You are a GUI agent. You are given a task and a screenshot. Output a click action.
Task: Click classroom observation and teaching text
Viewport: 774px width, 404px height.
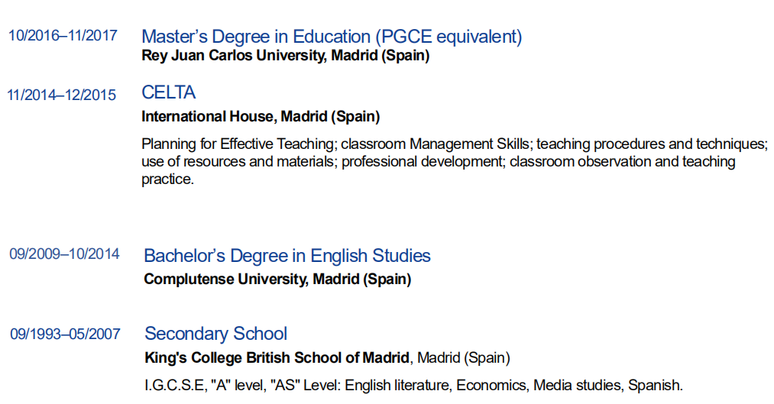point(622,161)
